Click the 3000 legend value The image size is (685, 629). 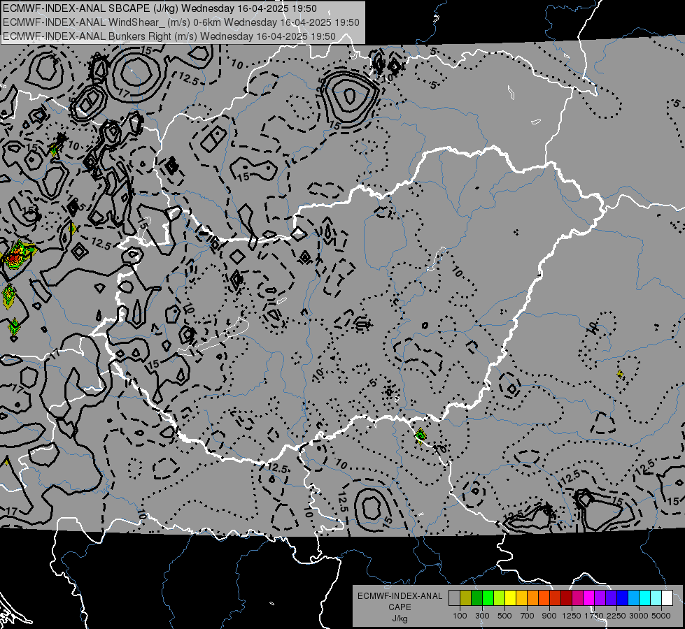(639, 616)
